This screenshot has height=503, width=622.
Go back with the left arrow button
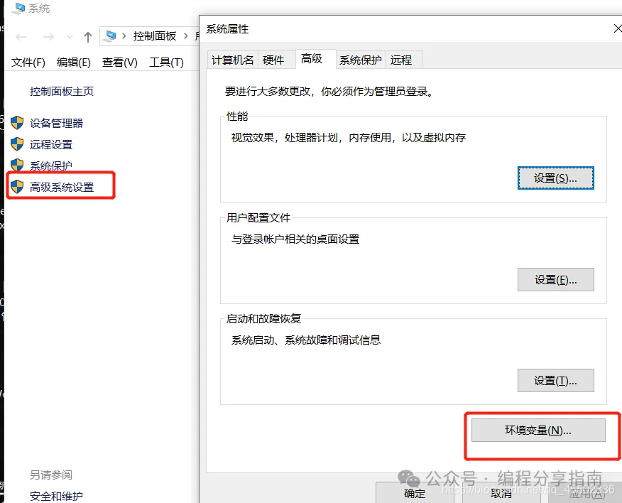21,38
